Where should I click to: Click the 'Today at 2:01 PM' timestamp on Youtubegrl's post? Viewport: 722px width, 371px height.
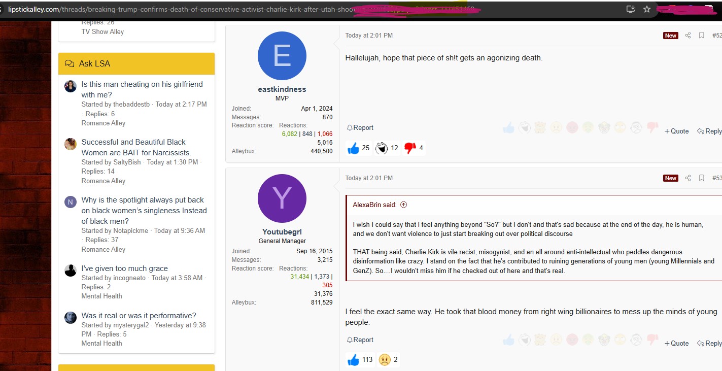369,178
